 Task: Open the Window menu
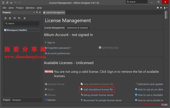[30, 8]
